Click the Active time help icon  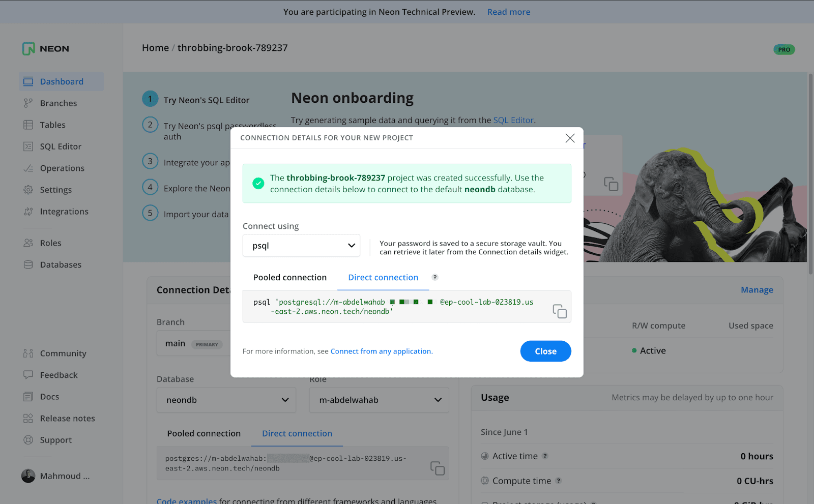[x=545, y=456]
